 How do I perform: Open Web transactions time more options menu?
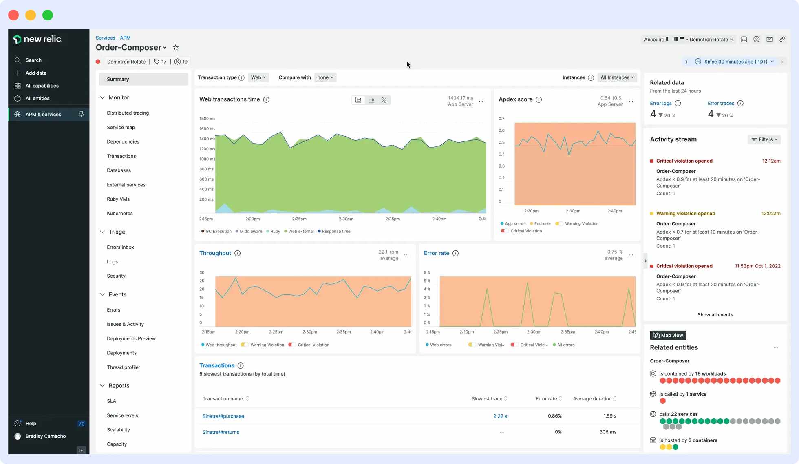[481, 101]
